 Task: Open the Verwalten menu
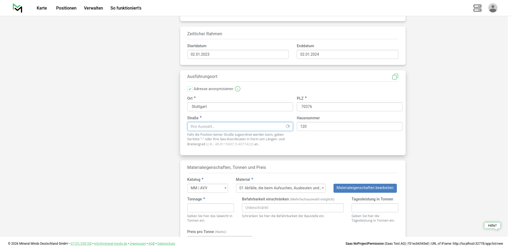coord(93,8)
